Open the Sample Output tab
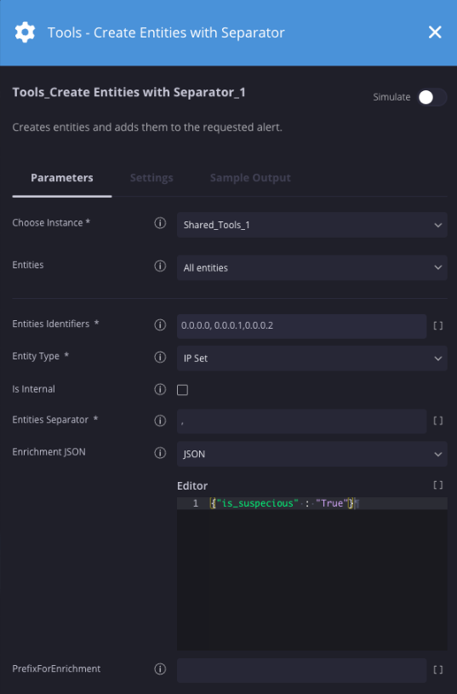Viewport: 457px width, 694px height. tap(250, 178)
